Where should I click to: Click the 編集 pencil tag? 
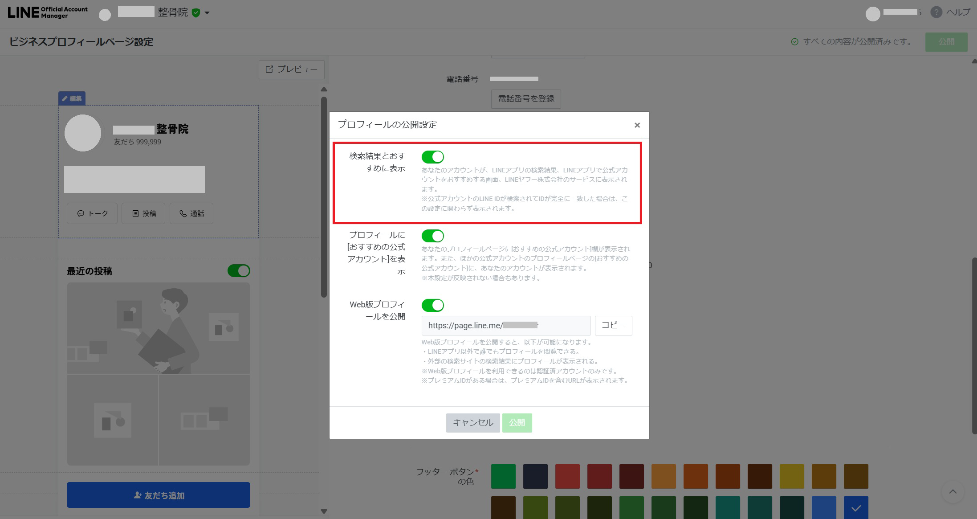[x=72, y=98]
